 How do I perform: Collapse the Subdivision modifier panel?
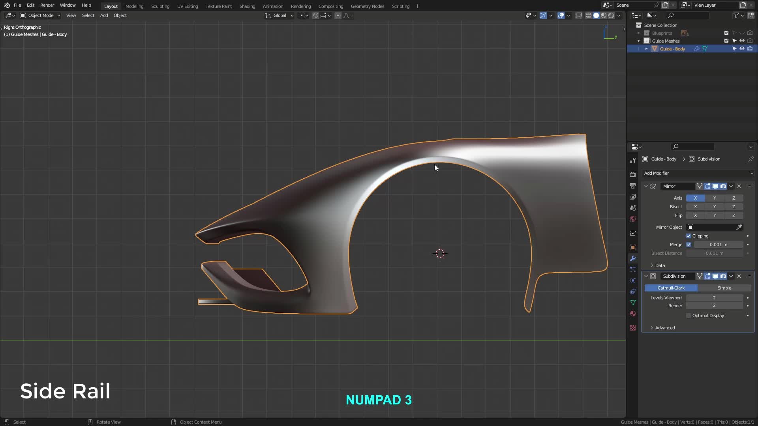tap(646, 276)
